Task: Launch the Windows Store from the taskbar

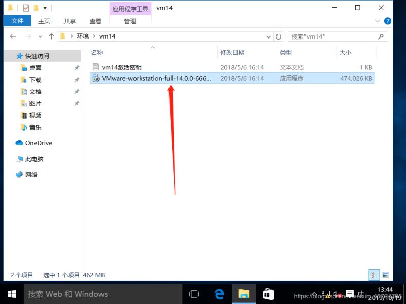Action: pyautogui.click(x=268, y=294)
